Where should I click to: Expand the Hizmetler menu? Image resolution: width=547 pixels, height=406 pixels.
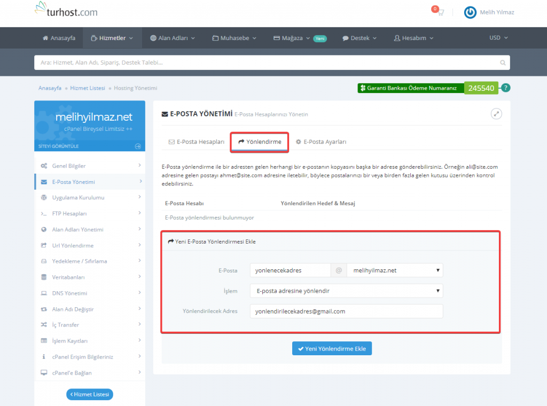point(112,38)
